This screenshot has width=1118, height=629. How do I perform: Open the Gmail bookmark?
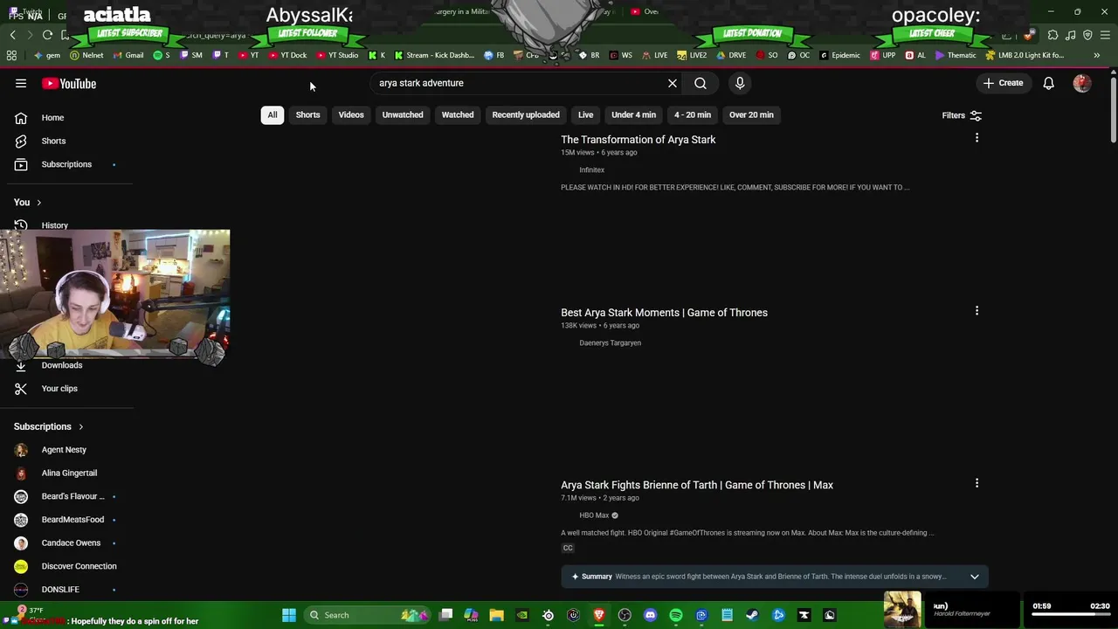128,55
